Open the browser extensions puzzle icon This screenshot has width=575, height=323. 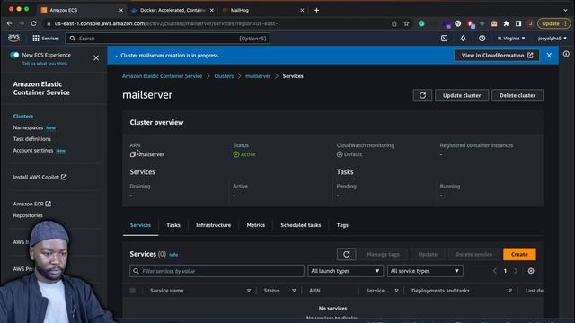click(507, 23)
